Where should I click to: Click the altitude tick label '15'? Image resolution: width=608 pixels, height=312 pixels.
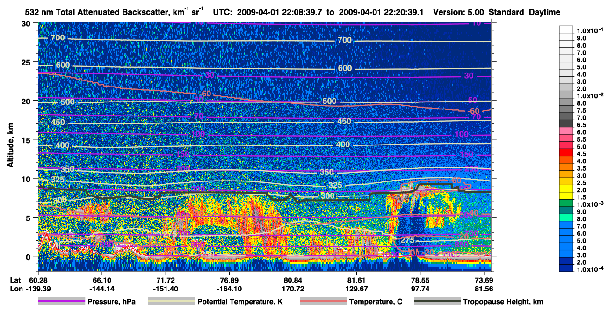(x=27, y=140)
